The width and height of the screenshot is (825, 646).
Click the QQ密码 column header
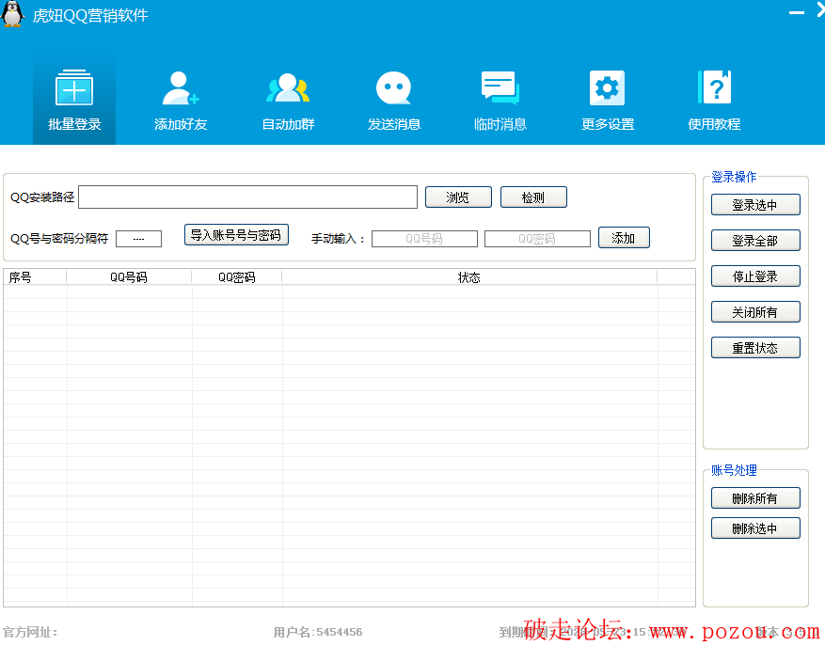(x=237, y=276)
